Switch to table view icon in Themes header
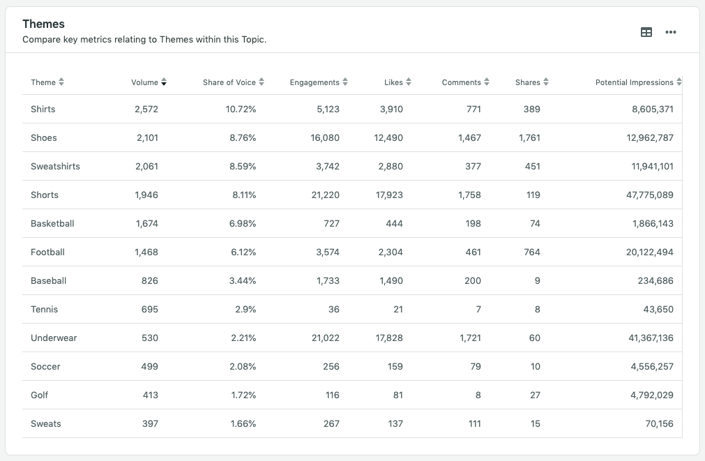705x461 pixels. coord(646,32)
